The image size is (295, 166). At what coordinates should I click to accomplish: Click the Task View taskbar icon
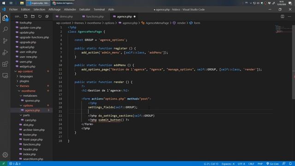[x=11, y=3]
